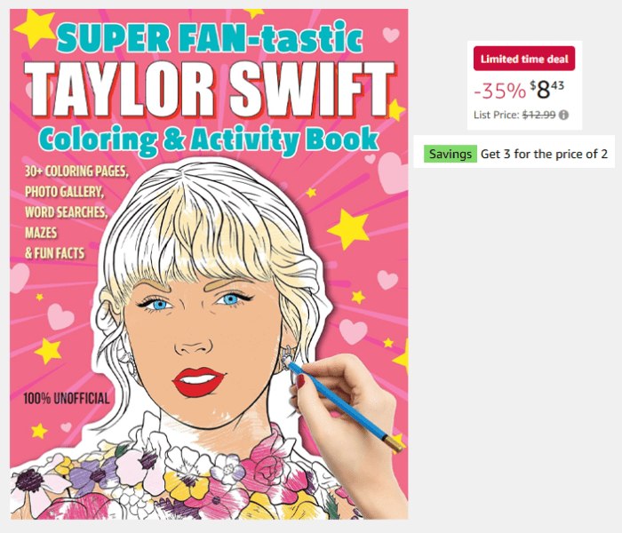
Task: Click the Taylor Swift book cover image
Action: 209,264
